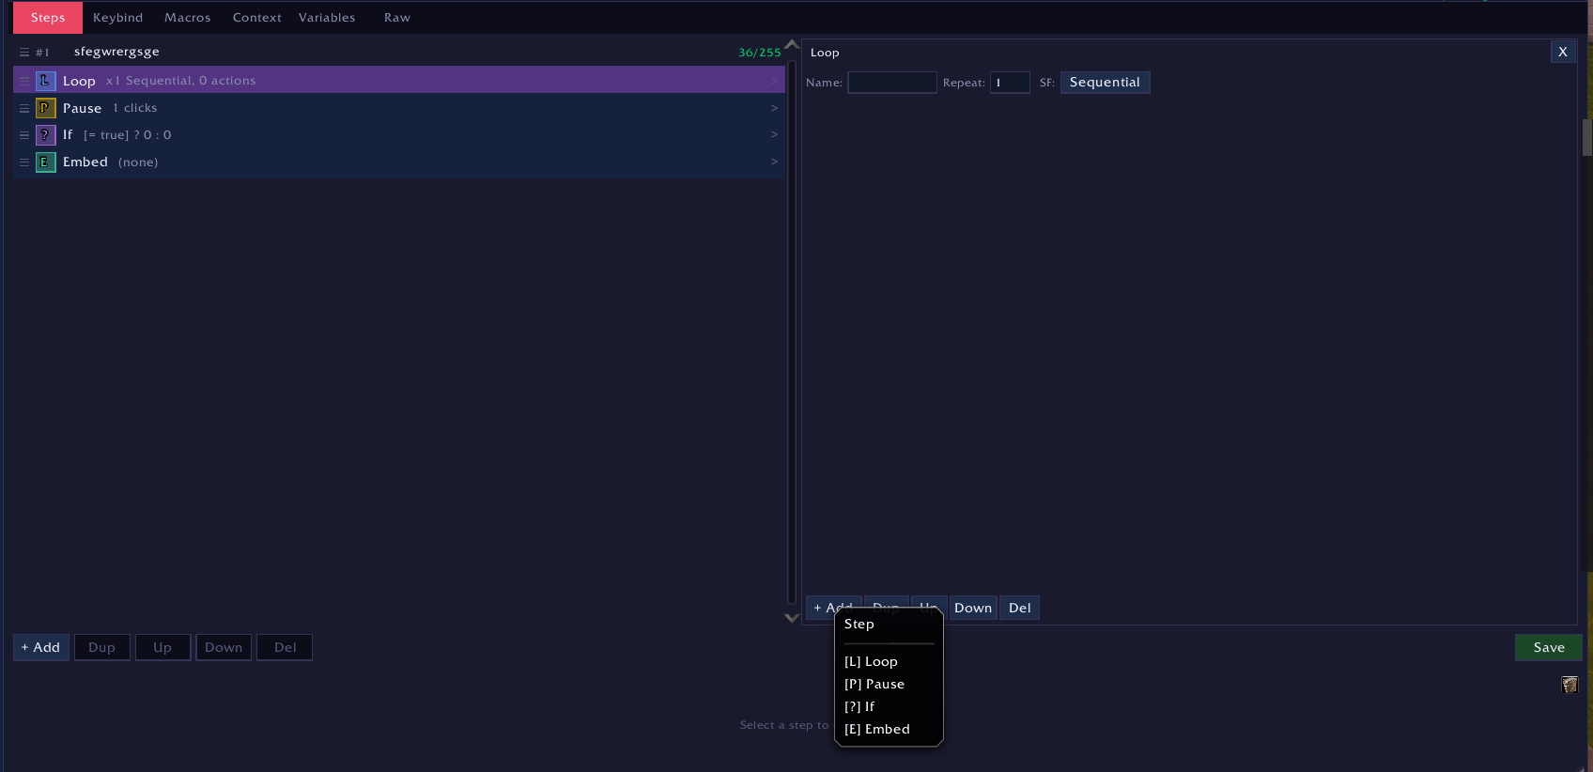Click the green Embed step icon
Image resolution: width=1593 pixels, height=772 pixels.
point(45,162)
